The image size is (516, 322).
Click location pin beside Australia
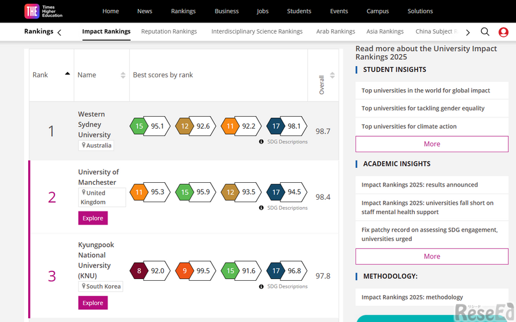(84, 145)
